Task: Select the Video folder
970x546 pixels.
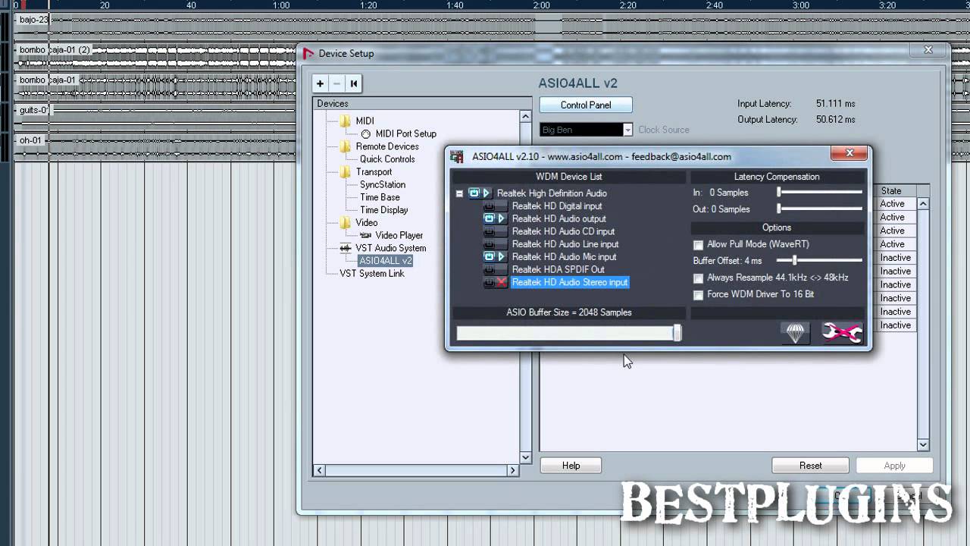Action: coord(366,223)
